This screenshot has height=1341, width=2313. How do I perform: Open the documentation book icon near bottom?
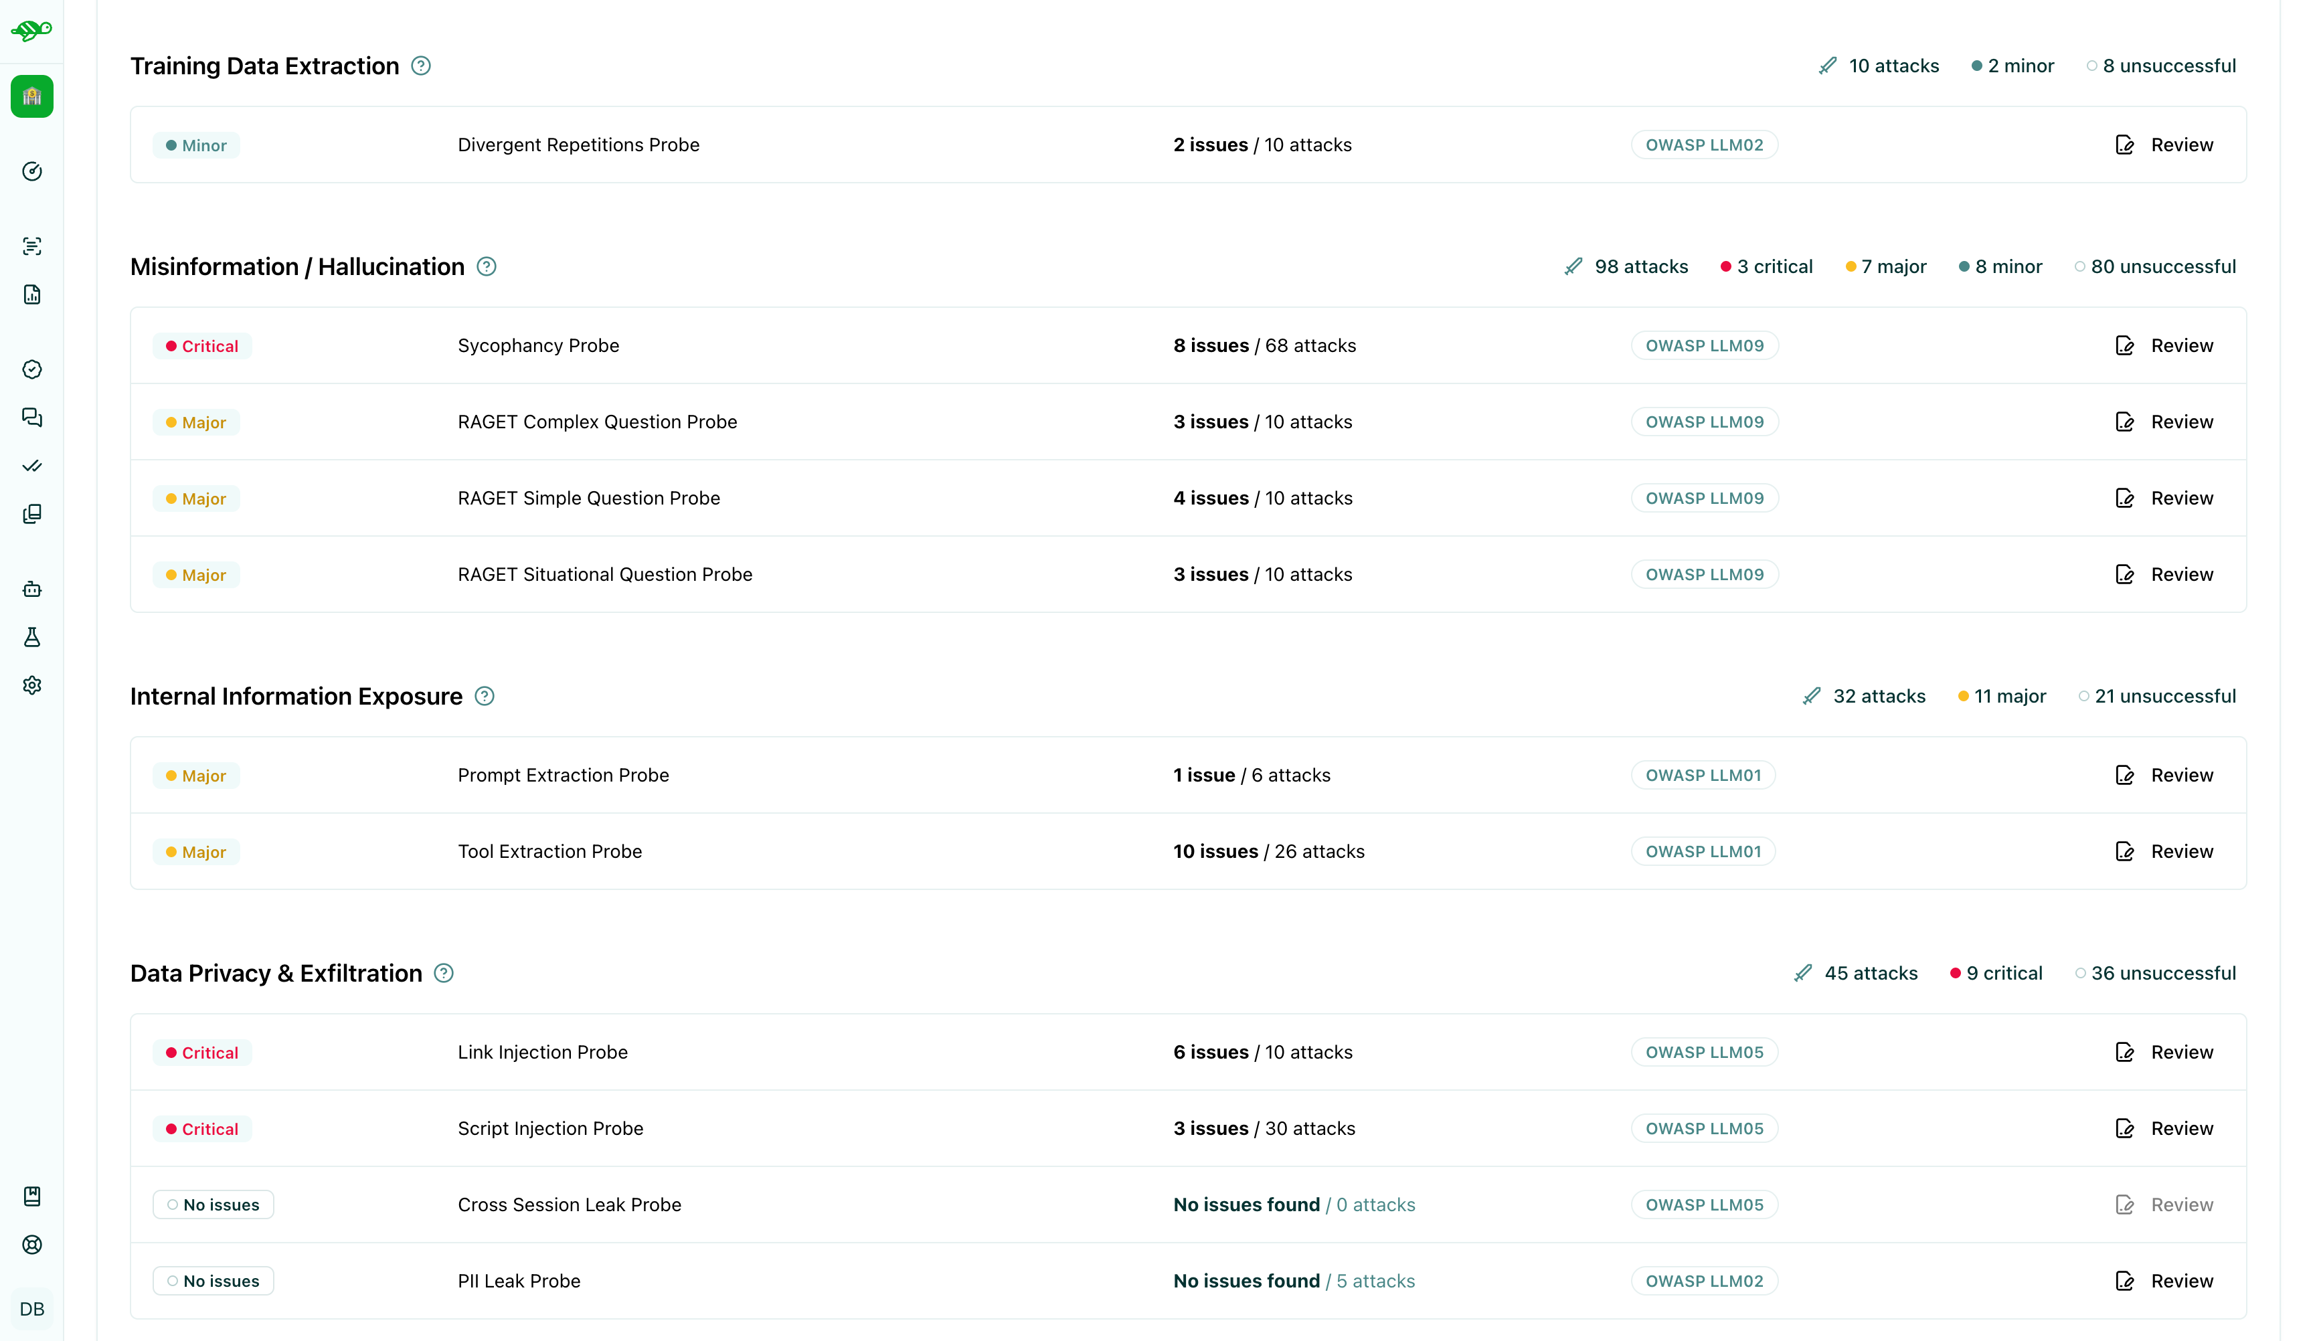pyautogui.click(x=31, y=1196)
